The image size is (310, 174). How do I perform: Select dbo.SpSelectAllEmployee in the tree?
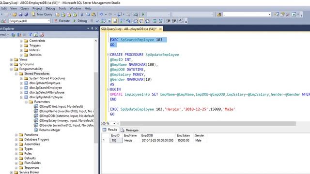[x=47, y=92]
